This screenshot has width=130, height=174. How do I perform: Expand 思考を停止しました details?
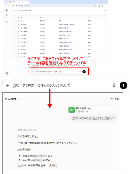tap(28, 130)
